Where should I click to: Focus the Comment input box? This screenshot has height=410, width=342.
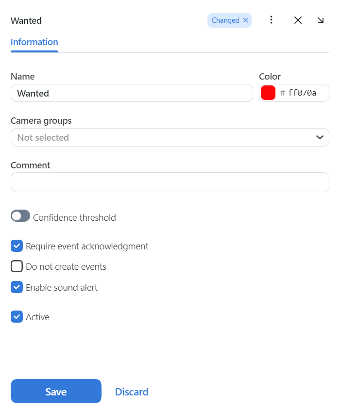click(170, 182)
